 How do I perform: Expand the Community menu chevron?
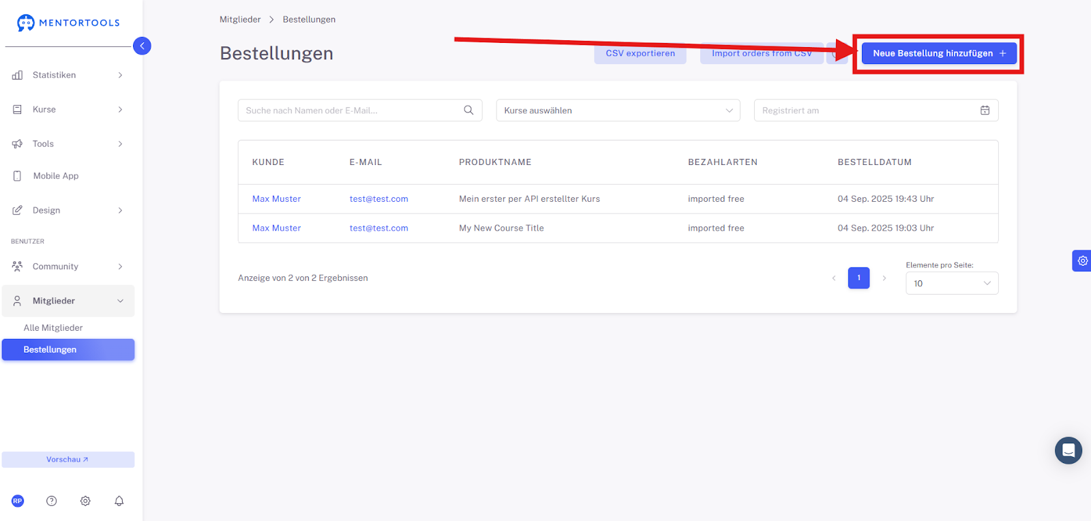coord(120,266)
